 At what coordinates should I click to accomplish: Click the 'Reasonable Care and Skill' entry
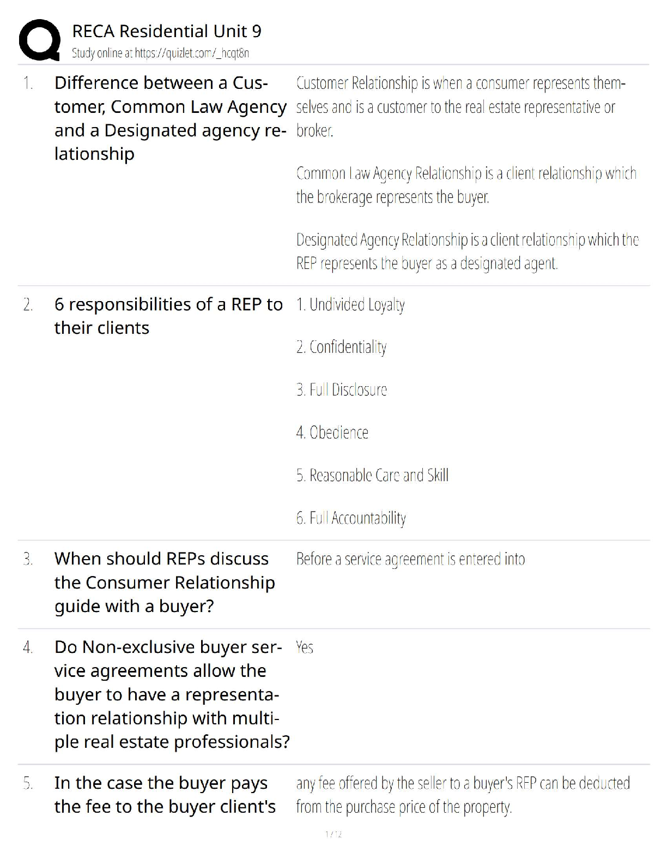pos(372,475)
